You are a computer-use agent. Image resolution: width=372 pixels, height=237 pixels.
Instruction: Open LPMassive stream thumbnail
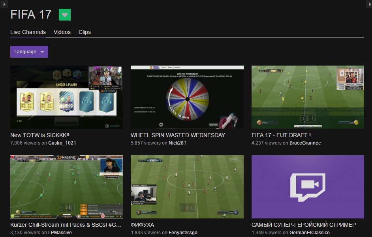66,187
